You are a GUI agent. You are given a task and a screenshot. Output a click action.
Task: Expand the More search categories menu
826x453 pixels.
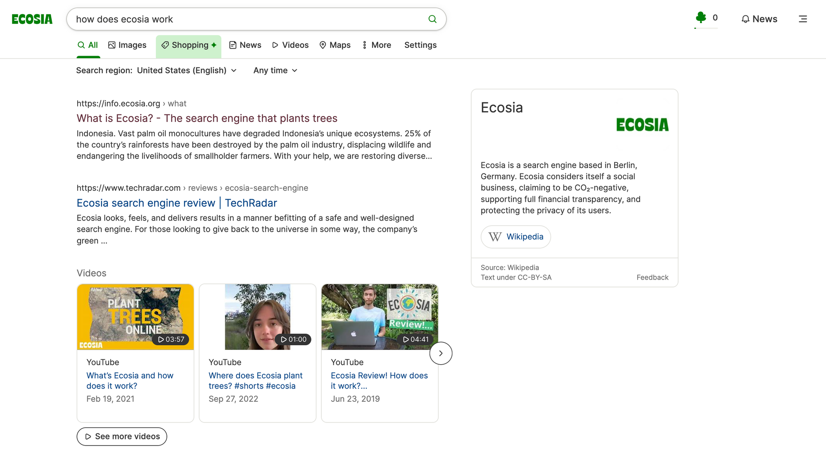(x=377, y=45)
